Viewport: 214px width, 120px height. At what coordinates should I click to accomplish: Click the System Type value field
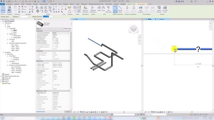click(61, 65)
